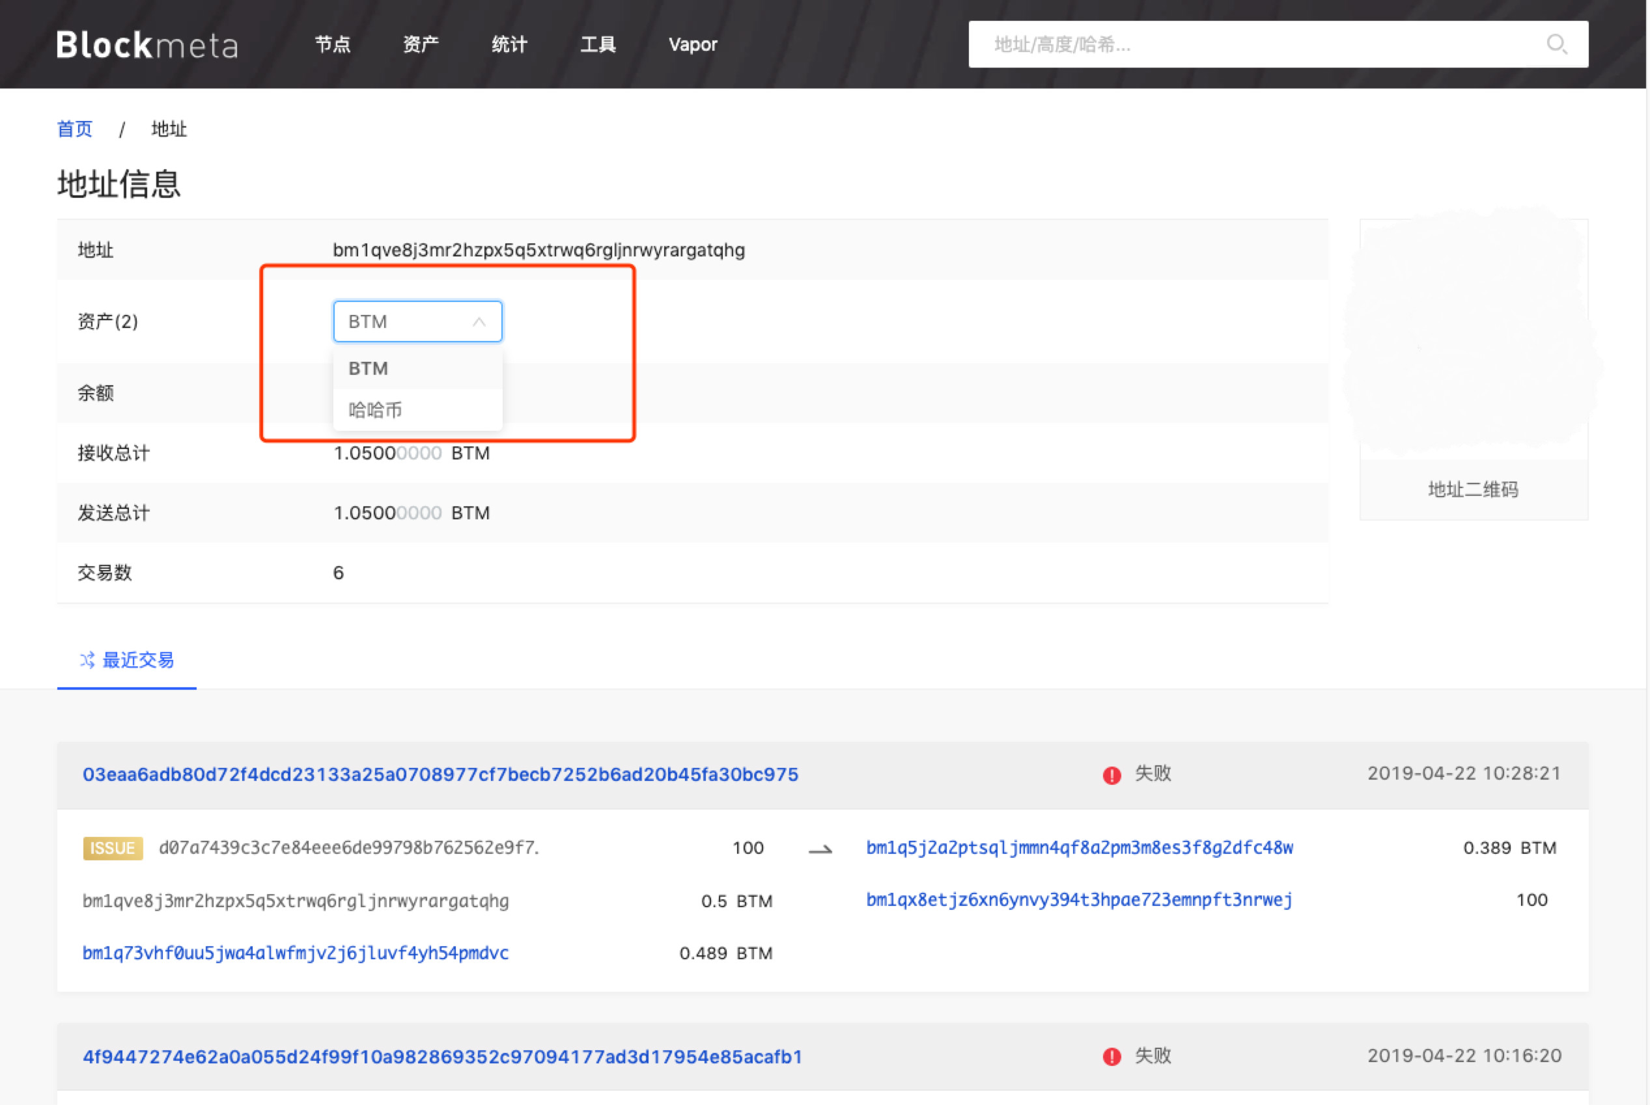Click the shuffle icon beside 最近交易
The width and height of the screenshot is (1650, 1105).
click(x=87, y=661)
